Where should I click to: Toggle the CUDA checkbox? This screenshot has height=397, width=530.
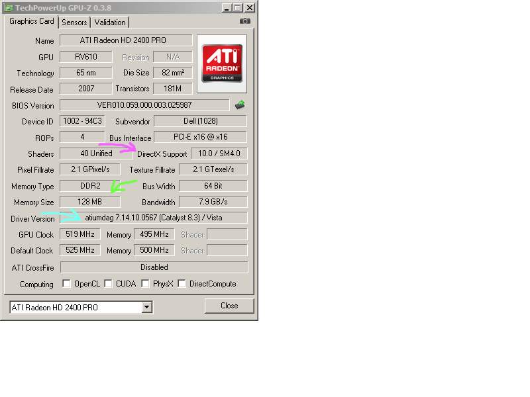[x=108, y=284]
